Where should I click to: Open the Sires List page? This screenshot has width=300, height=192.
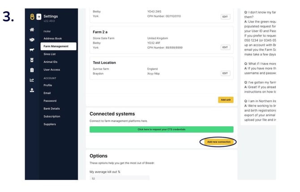[x=50, y=54]
